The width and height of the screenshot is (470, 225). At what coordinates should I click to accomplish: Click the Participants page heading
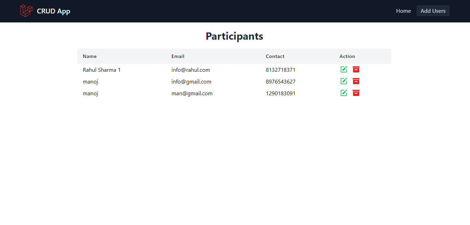click(x=234, y=36)
